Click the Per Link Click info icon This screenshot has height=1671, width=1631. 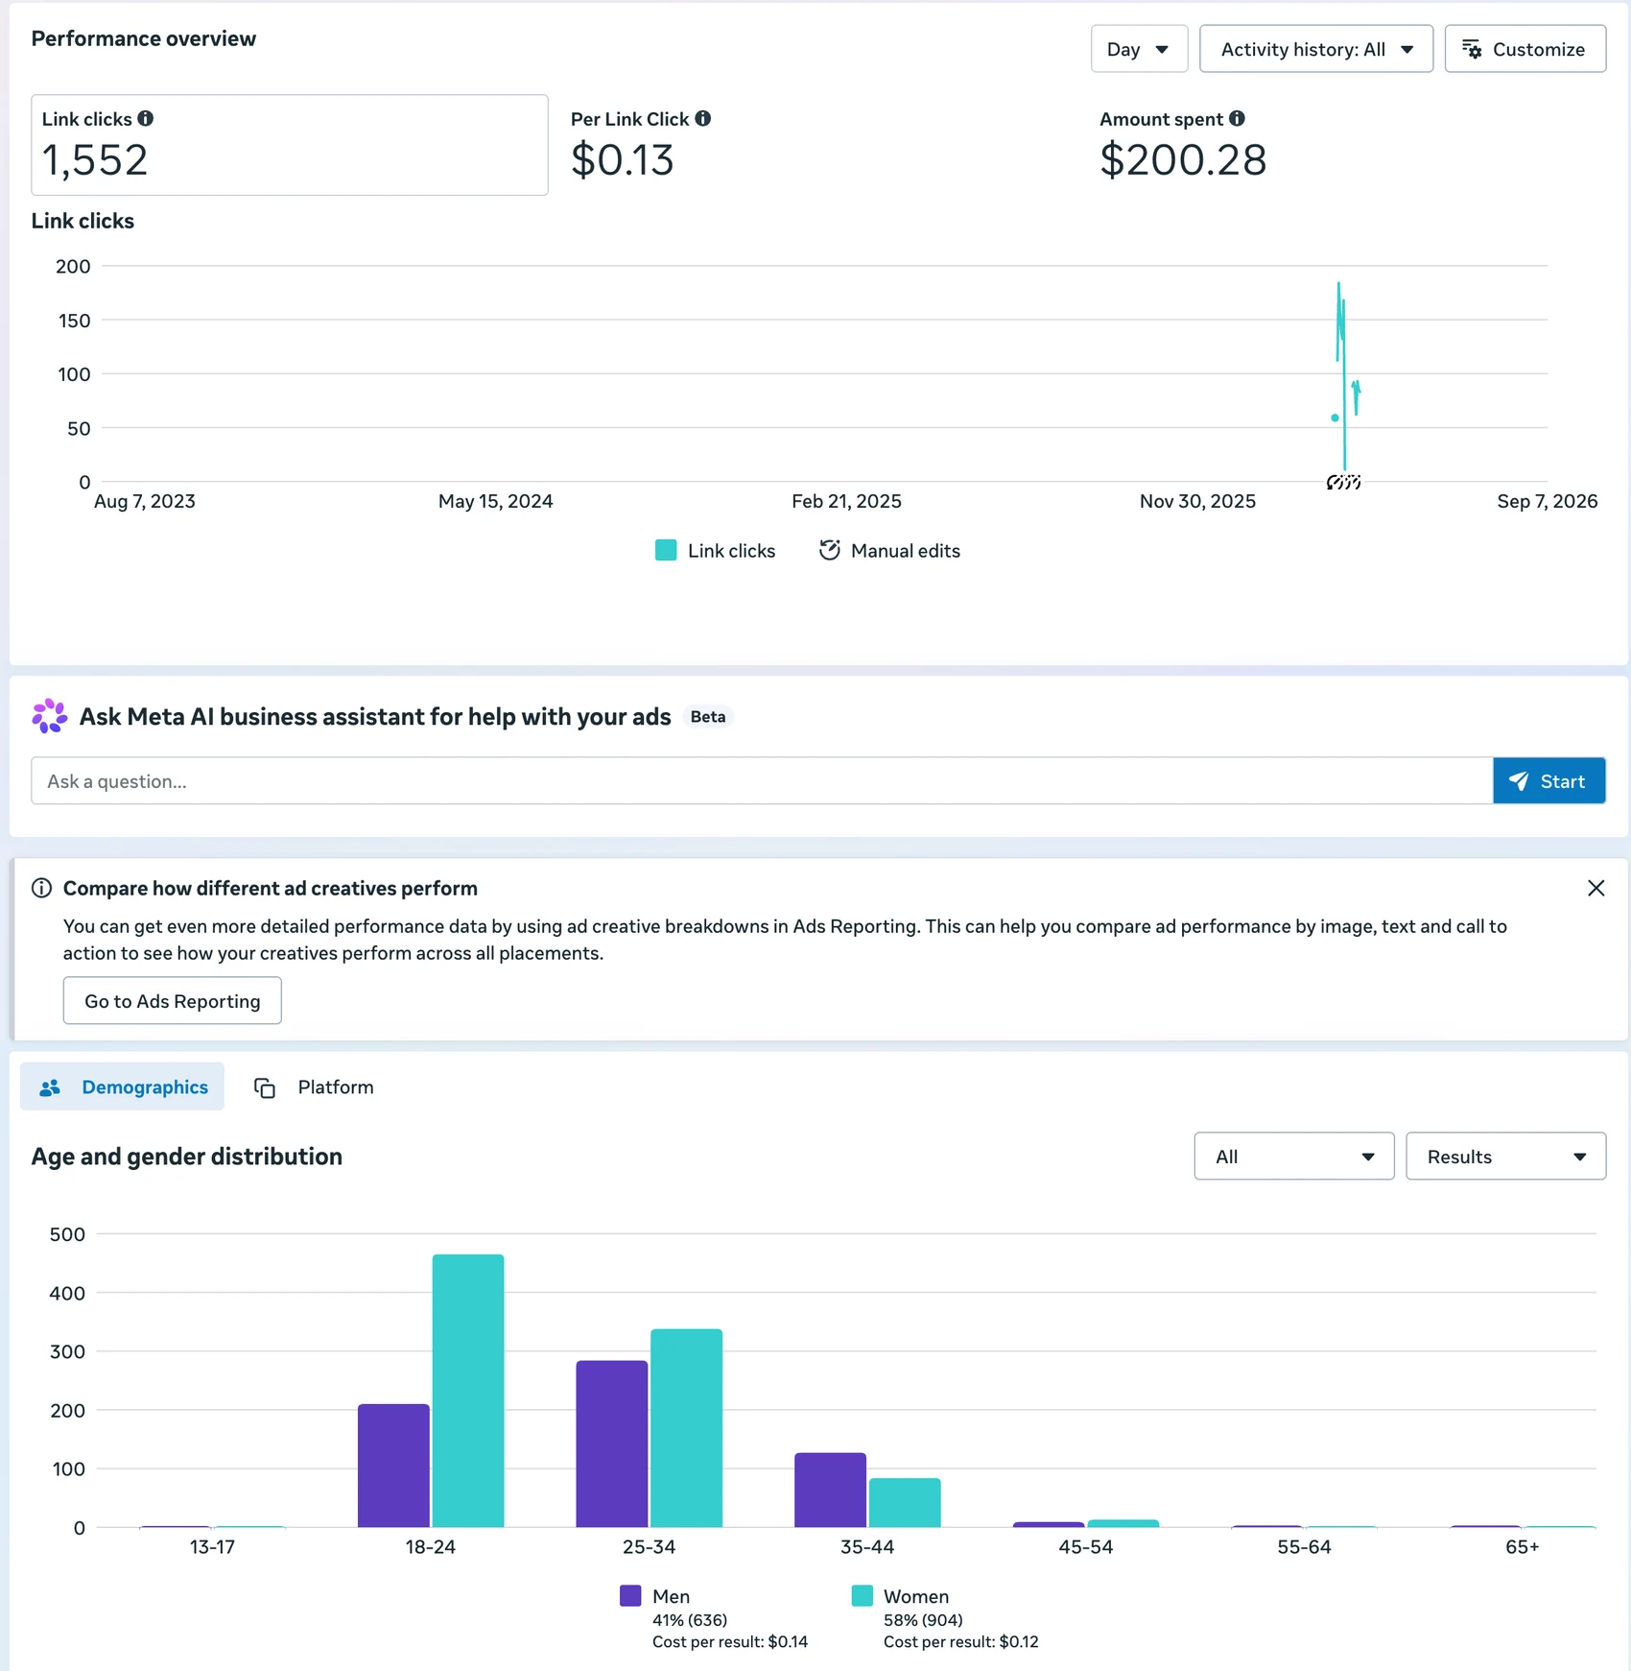point(703,118)
